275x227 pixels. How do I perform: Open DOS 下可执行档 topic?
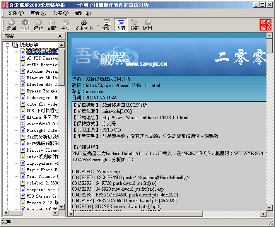(43, 111)
